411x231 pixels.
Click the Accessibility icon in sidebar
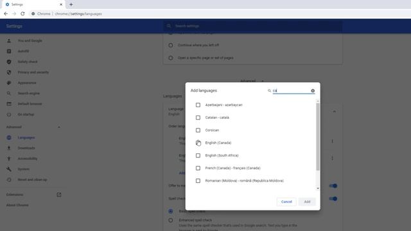click(x=9, y=158)
